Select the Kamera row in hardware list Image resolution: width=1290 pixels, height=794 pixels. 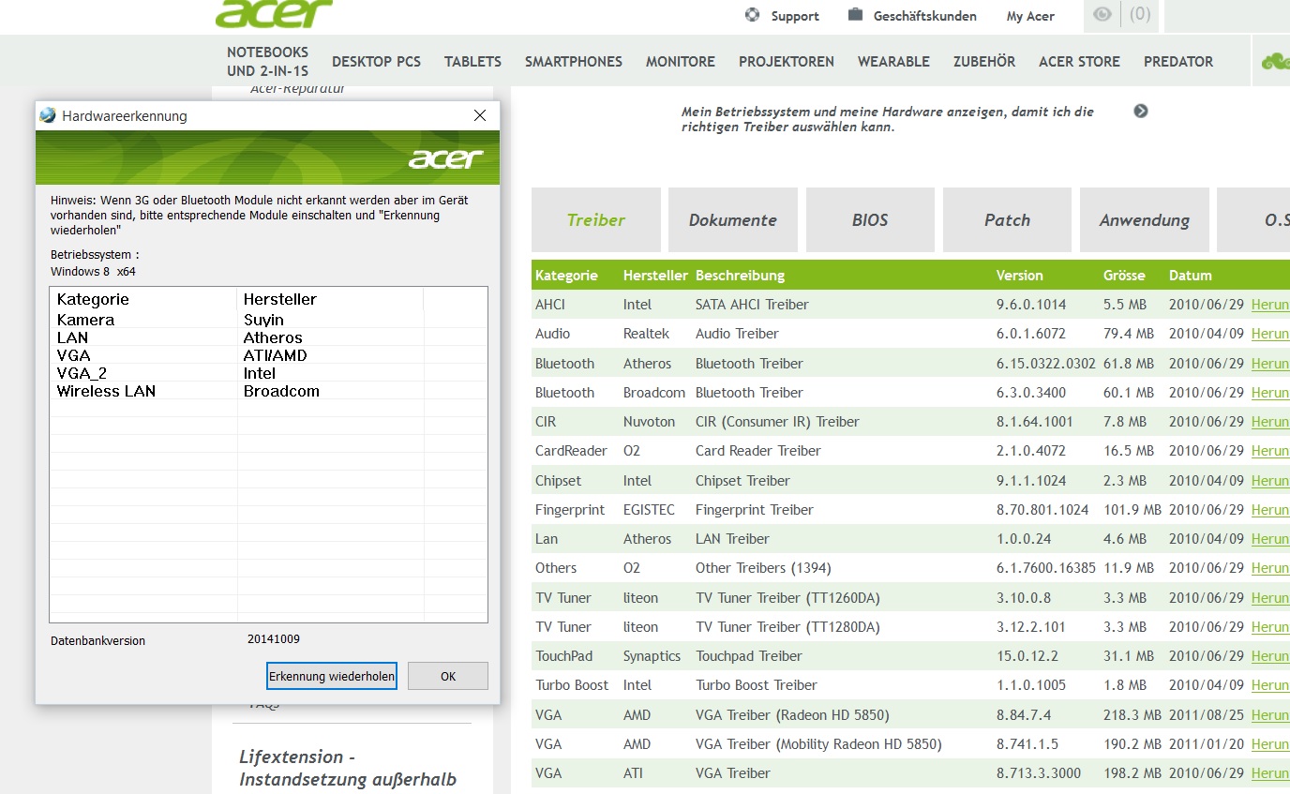click(x=268, y=320)
